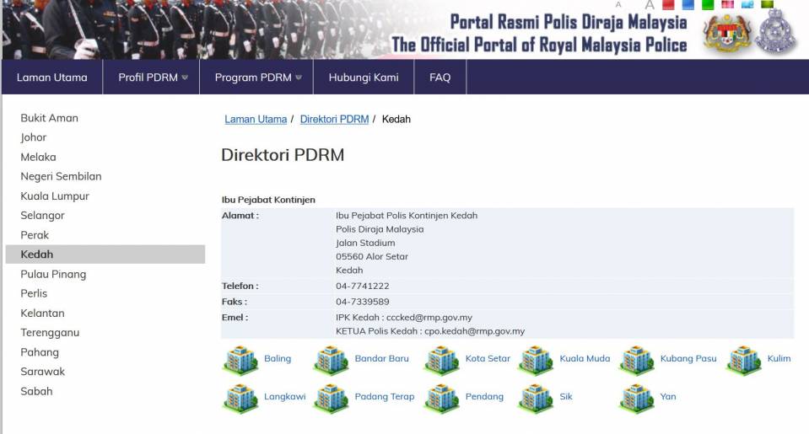Select Sabah in the sidebar
This screenshot has height=434, width=809.
tap(36, 391)
